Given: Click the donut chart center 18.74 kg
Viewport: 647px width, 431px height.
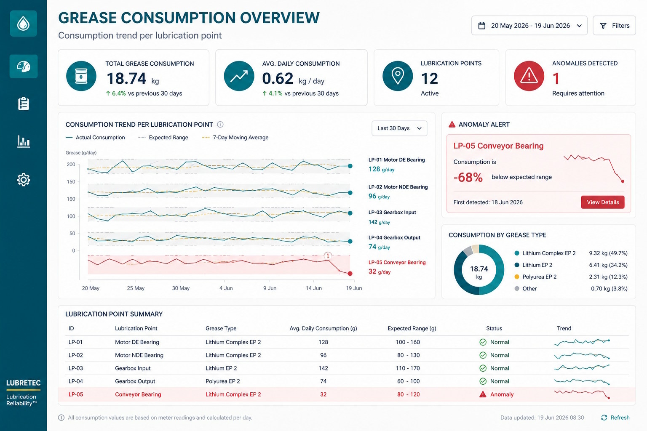Looking at the screenshot, I should (479, 272).
